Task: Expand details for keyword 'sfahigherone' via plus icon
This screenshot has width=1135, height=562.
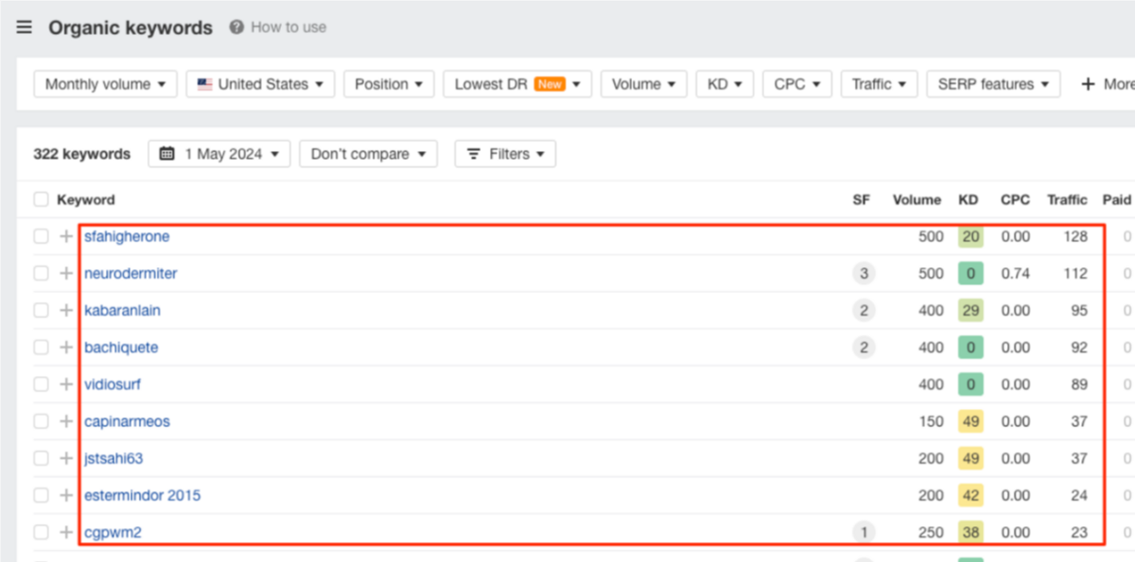Action: click(64, 236)
